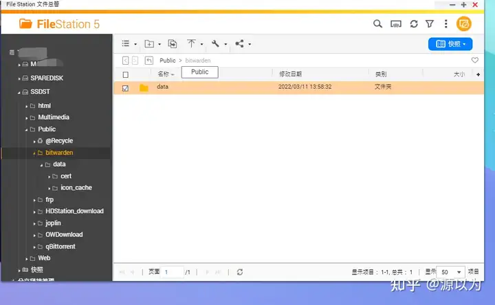The height and width of the screenshot is (305, 495).
Task: Open @Recycle folder in tree
Action: [59, 140]
